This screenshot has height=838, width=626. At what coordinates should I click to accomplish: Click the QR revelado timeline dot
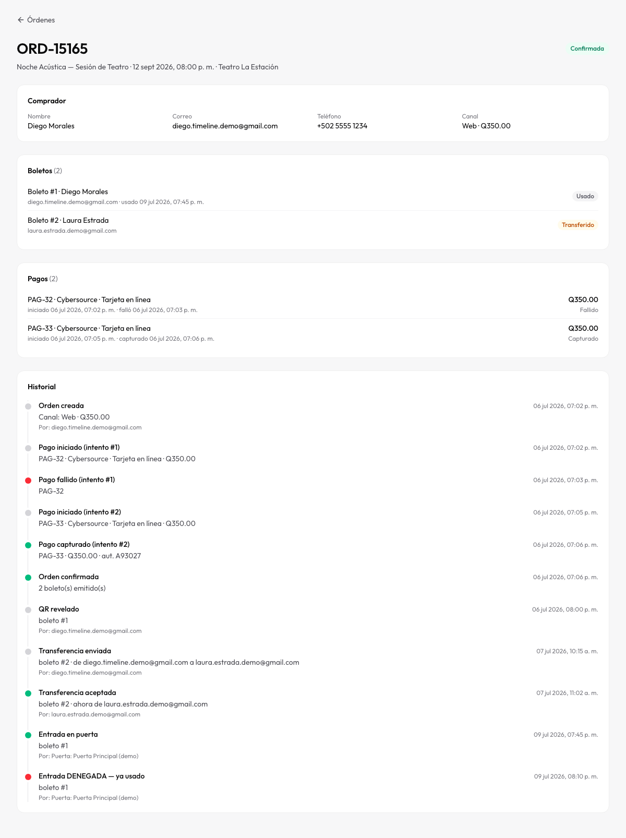[x=28, y=610]
